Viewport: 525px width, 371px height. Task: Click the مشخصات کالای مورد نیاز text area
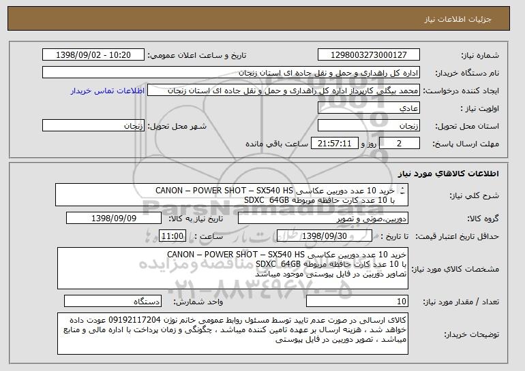[x=232, y=268]
